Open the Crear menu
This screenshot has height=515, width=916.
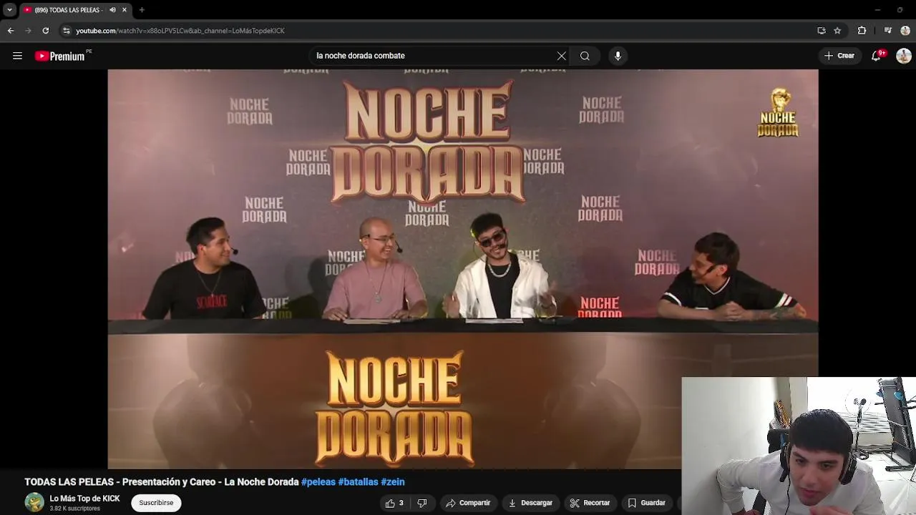click(x=839, y=56)
